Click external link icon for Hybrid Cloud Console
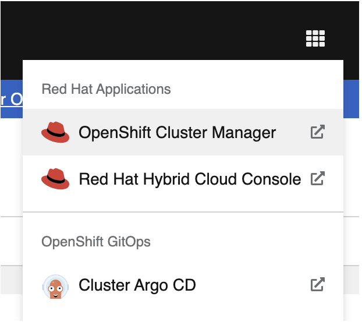 pyautogui.click(x=318, y=178)
